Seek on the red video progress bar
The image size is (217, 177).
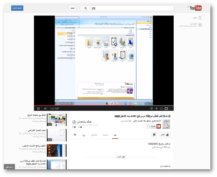(x=104, y=105)
